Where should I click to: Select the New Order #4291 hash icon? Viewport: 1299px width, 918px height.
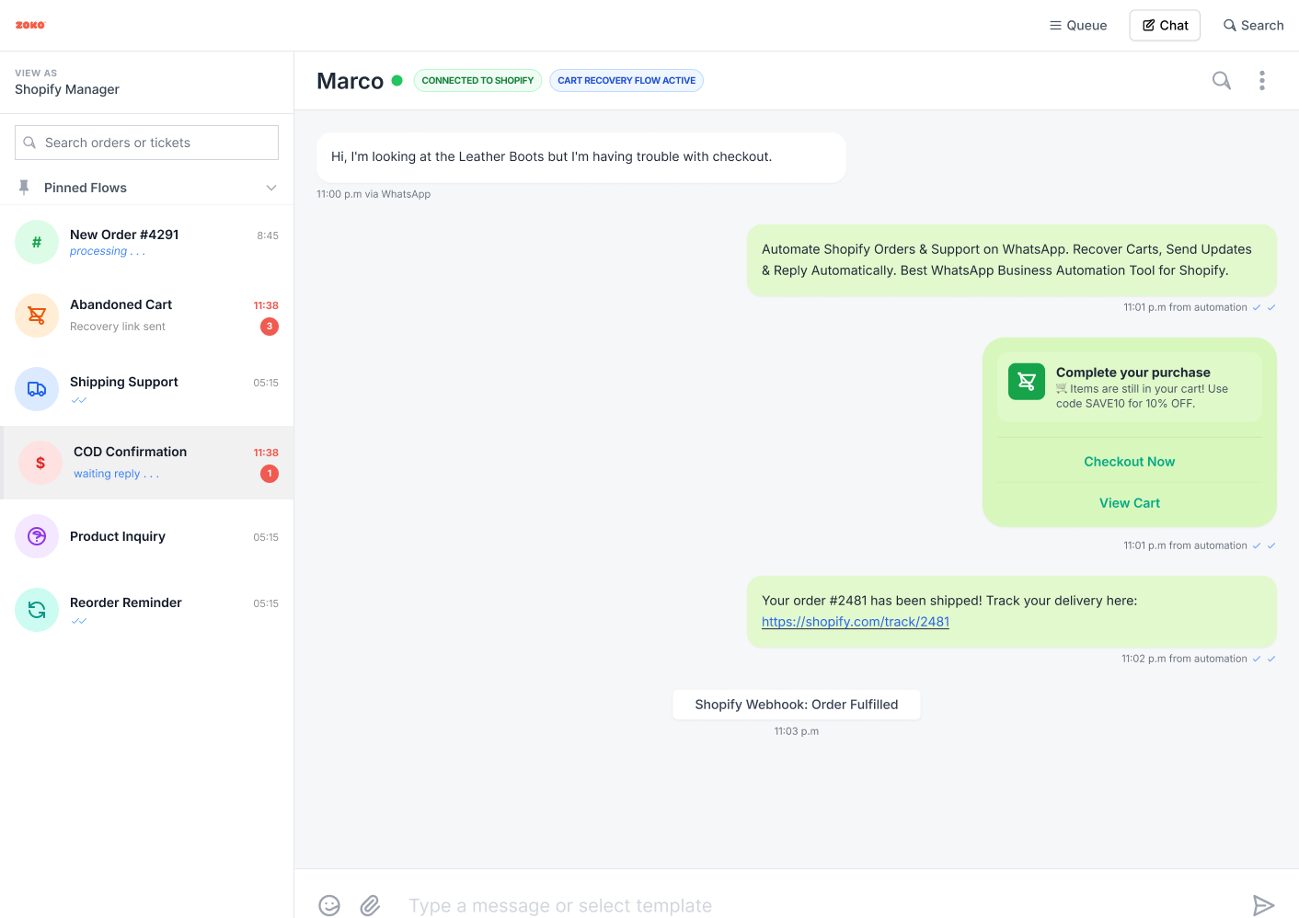point(37,242)
